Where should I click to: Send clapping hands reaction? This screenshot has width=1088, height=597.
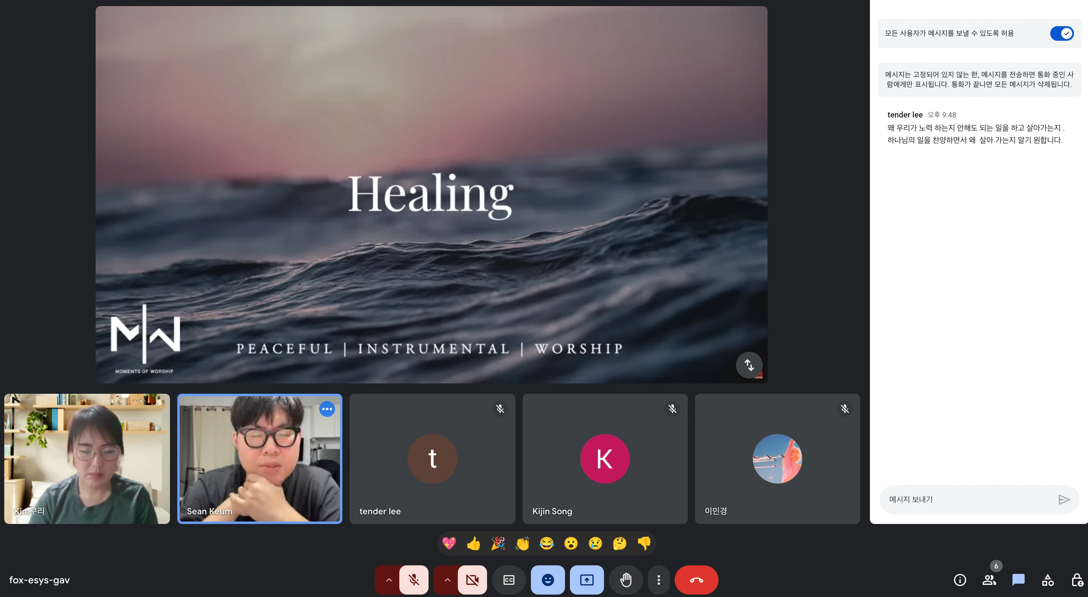pos(522,543)
